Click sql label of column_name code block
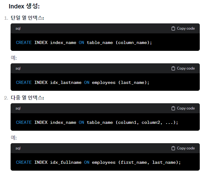Screen dimensions: 206x175 [18, 28]
